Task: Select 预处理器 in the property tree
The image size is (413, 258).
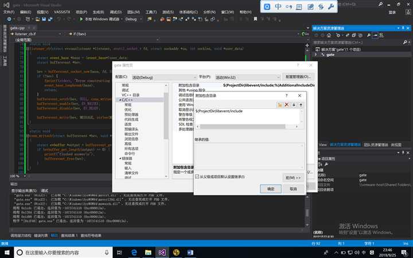Action: [131, 115]
